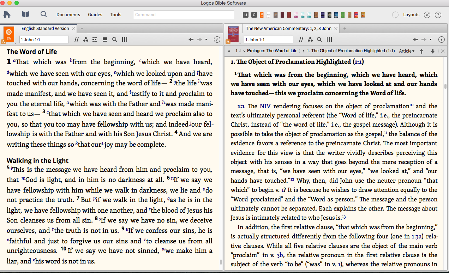Screen dimensions: 449x273
Task: Expand ESV panel history dropdown arrow
Action: pos(206,40)
